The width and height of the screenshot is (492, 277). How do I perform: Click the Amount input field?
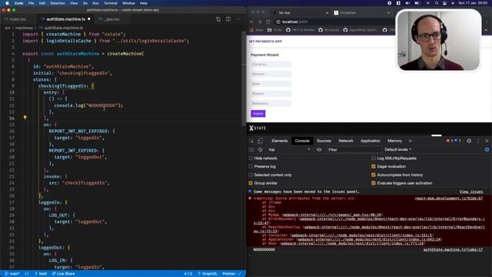(271, 74)
